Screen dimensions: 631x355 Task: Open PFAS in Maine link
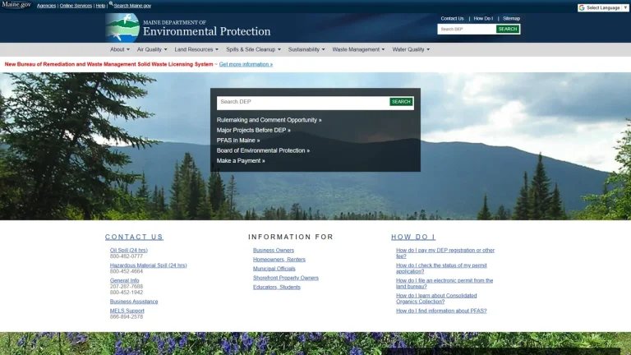237,141
